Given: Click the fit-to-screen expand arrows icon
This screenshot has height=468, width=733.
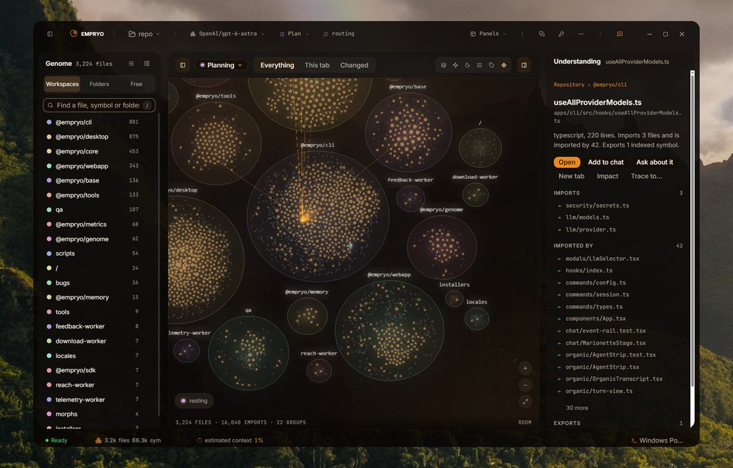Looking at the screenshot, I should pyautogui.click(x=525, y=402).
